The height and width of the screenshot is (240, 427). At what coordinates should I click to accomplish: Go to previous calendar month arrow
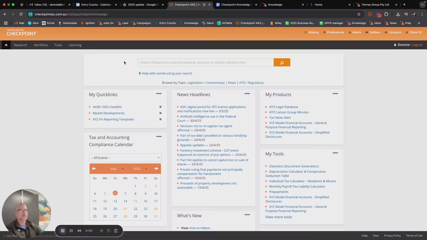tap(94, 169)
